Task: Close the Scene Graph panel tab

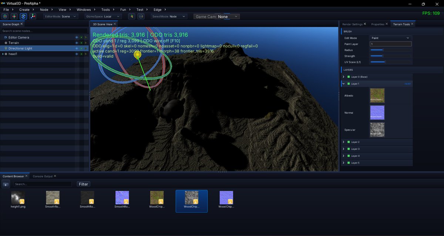Action: click(x=21, y=24)
